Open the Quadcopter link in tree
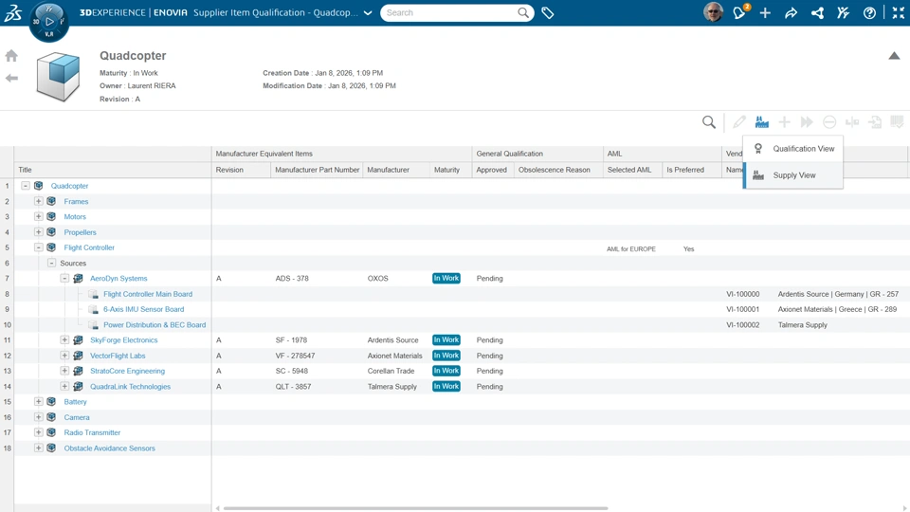This screenshot has width=910, height=512. click(69, 186)
